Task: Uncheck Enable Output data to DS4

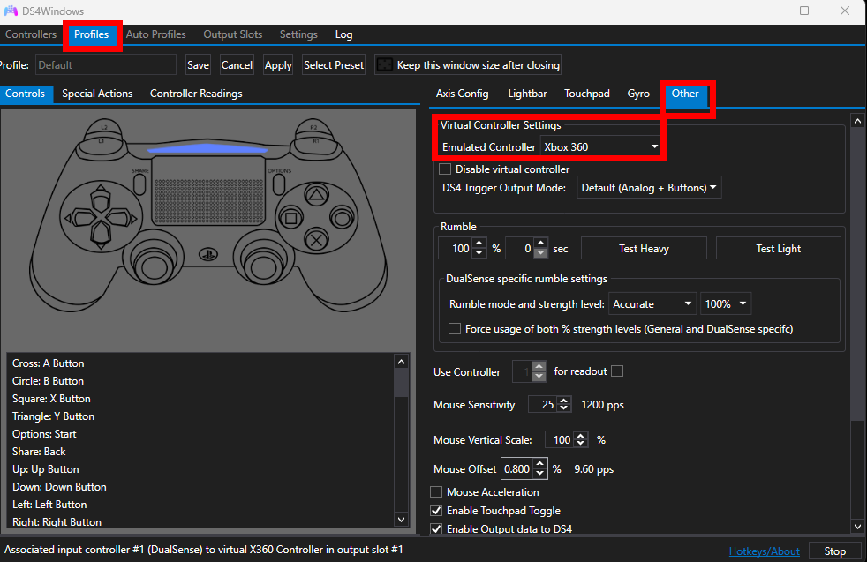Action: pos(436,528)
